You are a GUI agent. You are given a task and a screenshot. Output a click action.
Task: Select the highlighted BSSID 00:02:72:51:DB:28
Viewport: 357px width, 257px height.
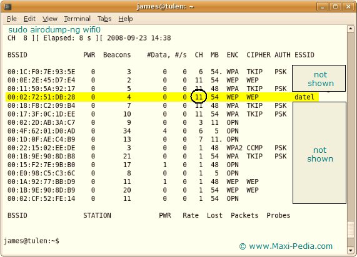point(41,97)
